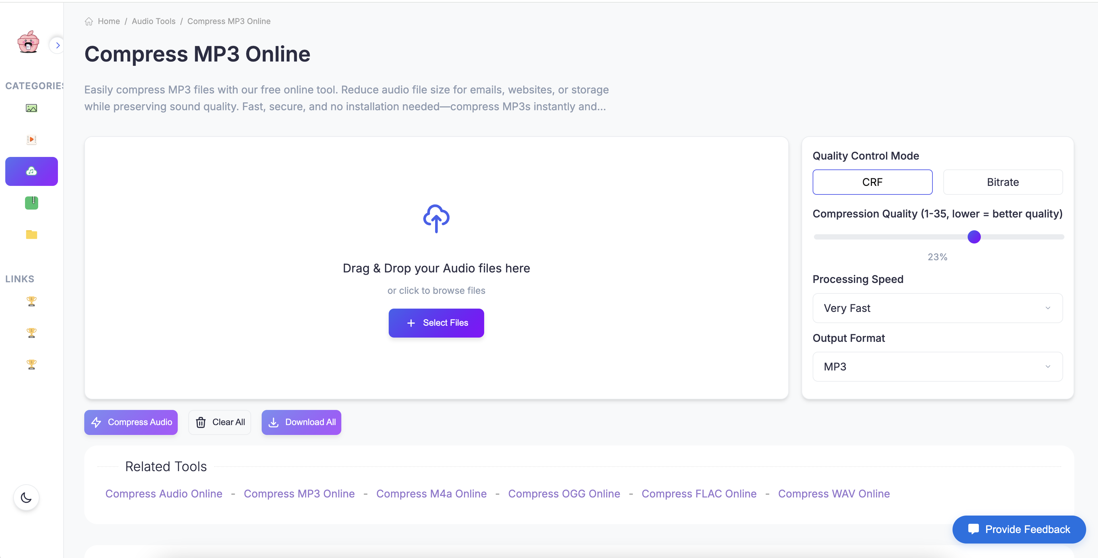Screen dimensions: 1098x558
Task: Switch quality control to Bitrate
Action: (1002, 182)
